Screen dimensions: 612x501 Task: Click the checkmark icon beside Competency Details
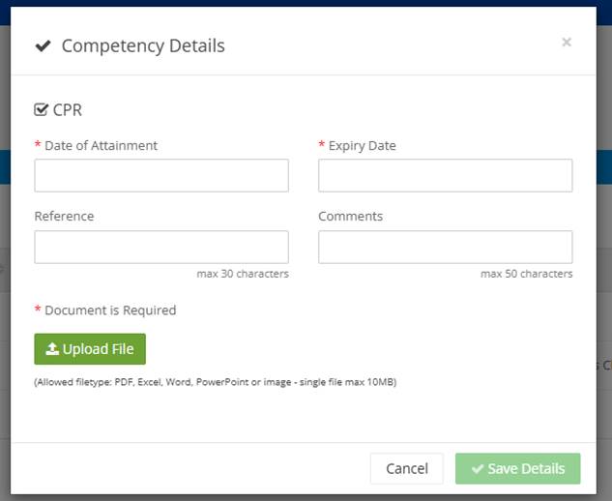click(x=43, y=45)
